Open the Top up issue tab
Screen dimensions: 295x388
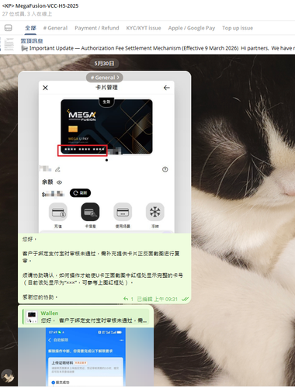pyautogui.click(x=238, y=28)
